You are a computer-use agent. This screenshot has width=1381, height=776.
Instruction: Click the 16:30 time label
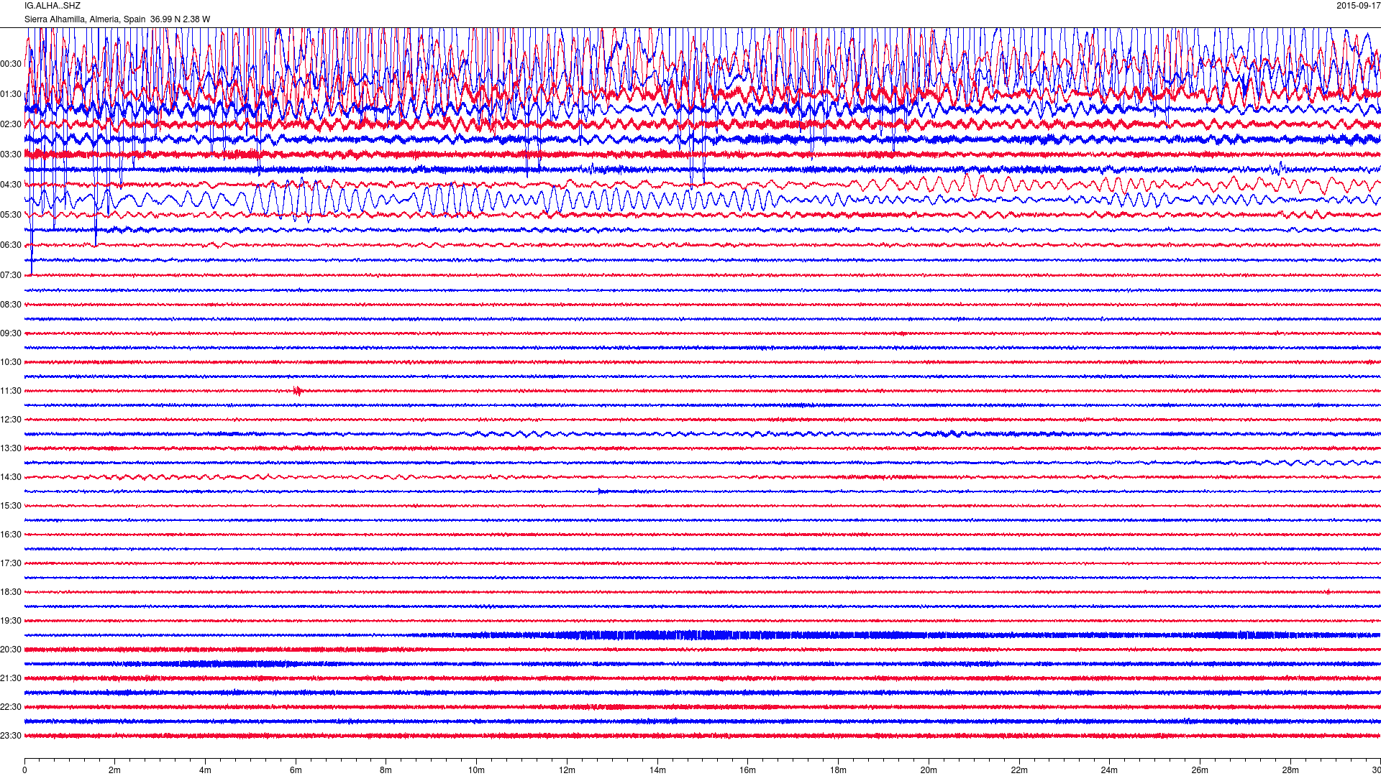point(11,535)
